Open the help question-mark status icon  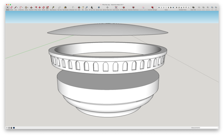(x=7, y=128)
